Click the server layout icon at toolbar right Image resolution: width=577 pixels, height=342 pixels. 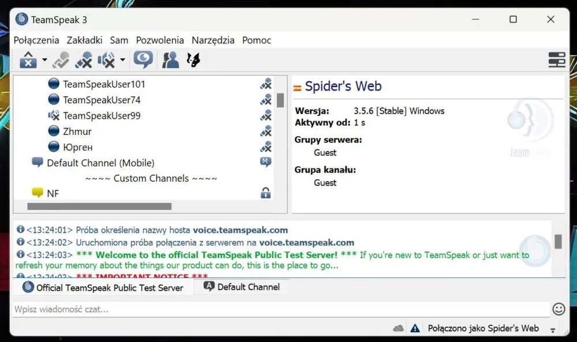(557, 59)
